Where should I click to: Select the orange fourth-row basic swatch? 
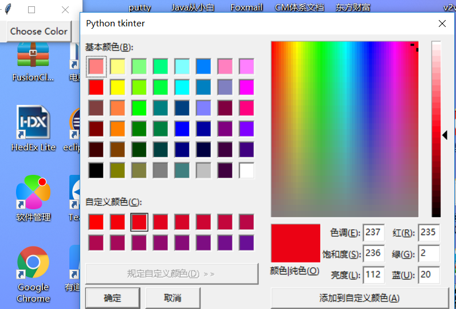[x=117, y=129]
